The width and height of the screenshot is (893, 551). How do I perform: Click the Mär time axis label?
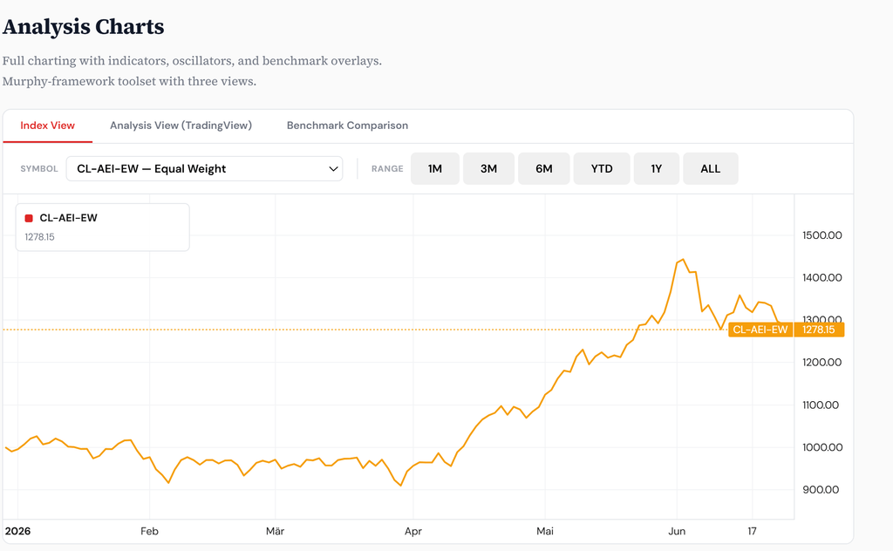pos(275,531)
